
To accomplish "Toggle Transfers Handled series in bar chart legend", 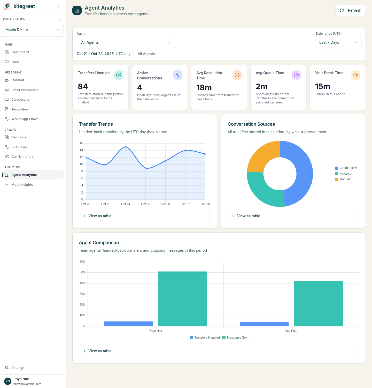I will click(205, 338).
